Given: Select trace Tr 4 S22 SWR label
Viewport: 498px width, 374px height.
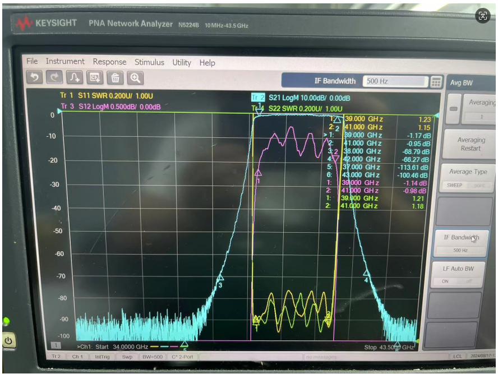Looking at the screenshot, I should (297, 109).
